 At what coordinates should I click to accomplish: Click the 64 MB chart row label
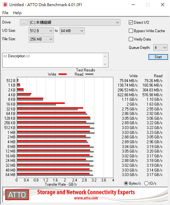[10, 175]
